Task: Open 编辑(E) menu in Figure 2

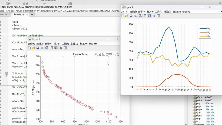Action: coord(133,11)
